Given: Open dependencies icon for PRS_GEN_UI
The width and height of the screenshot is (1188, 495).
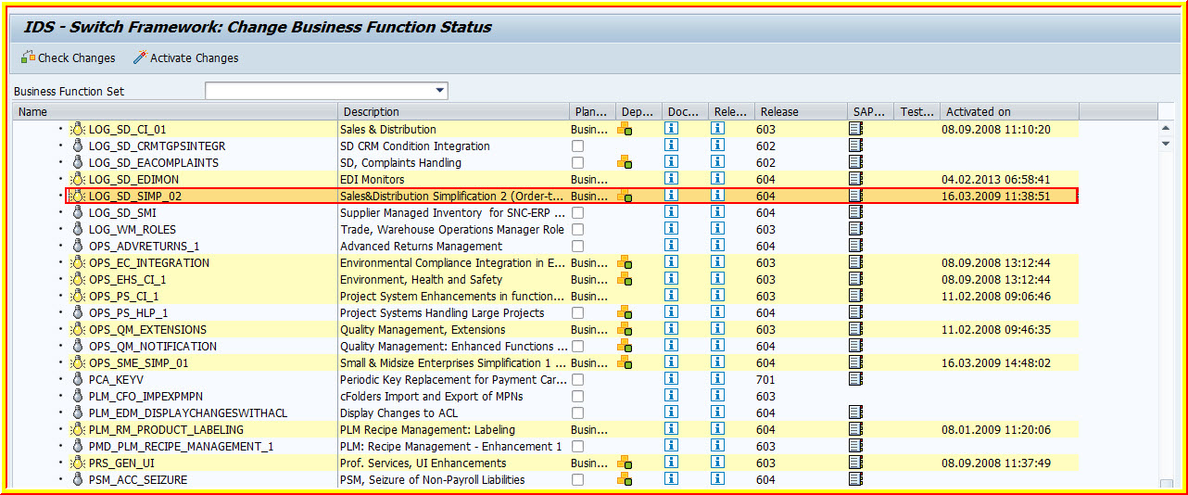Looking at the screenshot, I should point(625,463).
